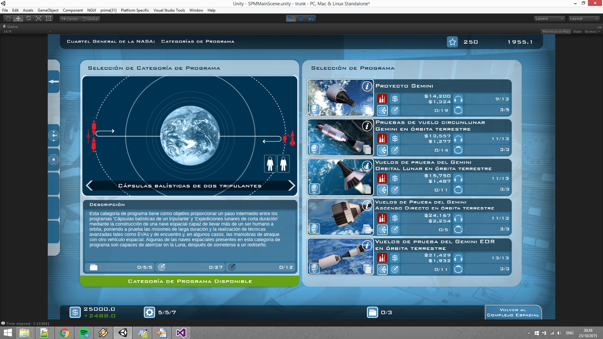Click the star prestige icon
Screen dimensions: 603x339
point(452,42)
